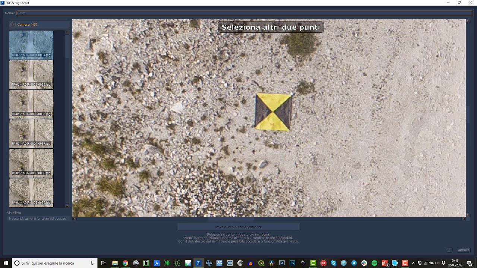Open Spotify from the taskbar
The height and width of the screenshot is (268, 477).
(375, 263)
